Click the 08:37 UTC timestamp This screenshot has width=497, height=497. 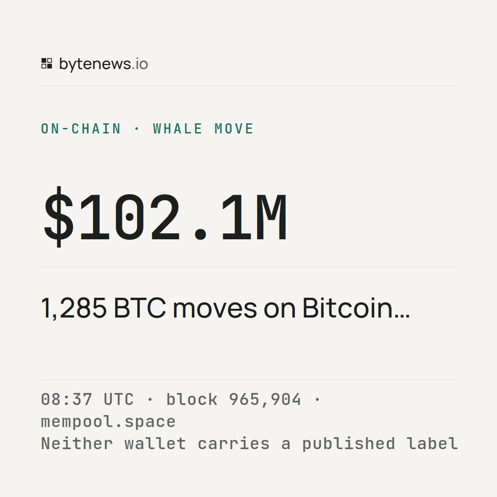(x=87, y=399)
